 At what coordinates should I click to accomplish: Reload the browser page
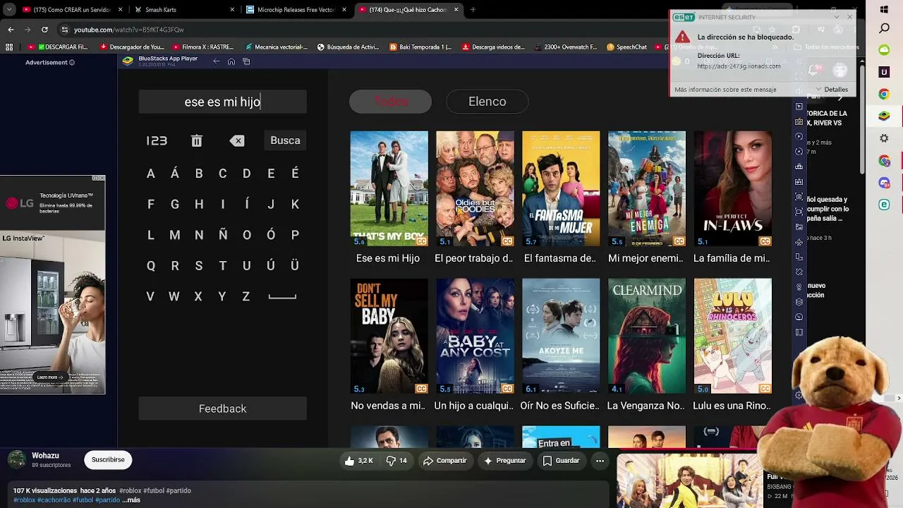[44, 30]
